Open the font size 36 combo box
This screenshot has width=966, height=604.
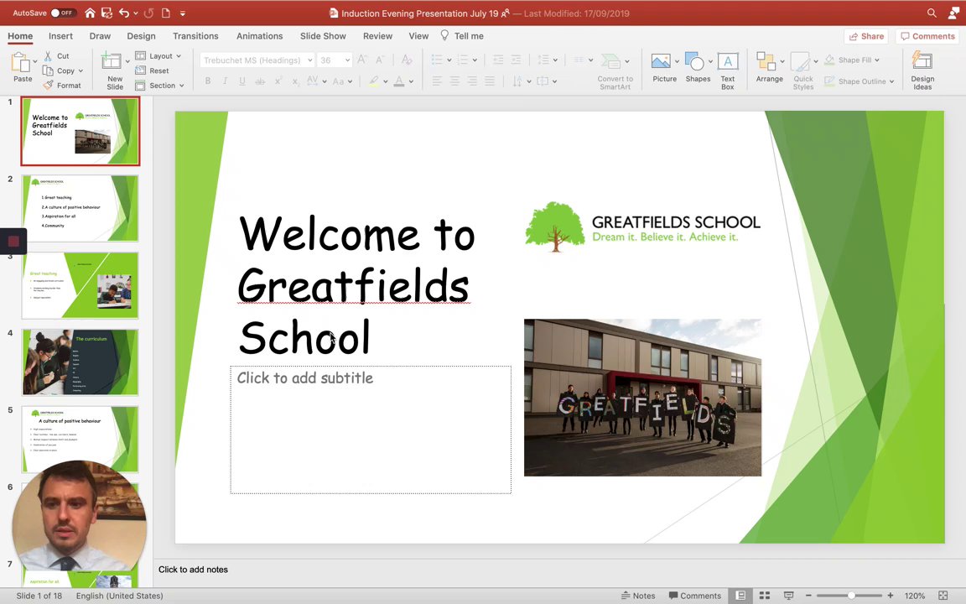(335, 60)
